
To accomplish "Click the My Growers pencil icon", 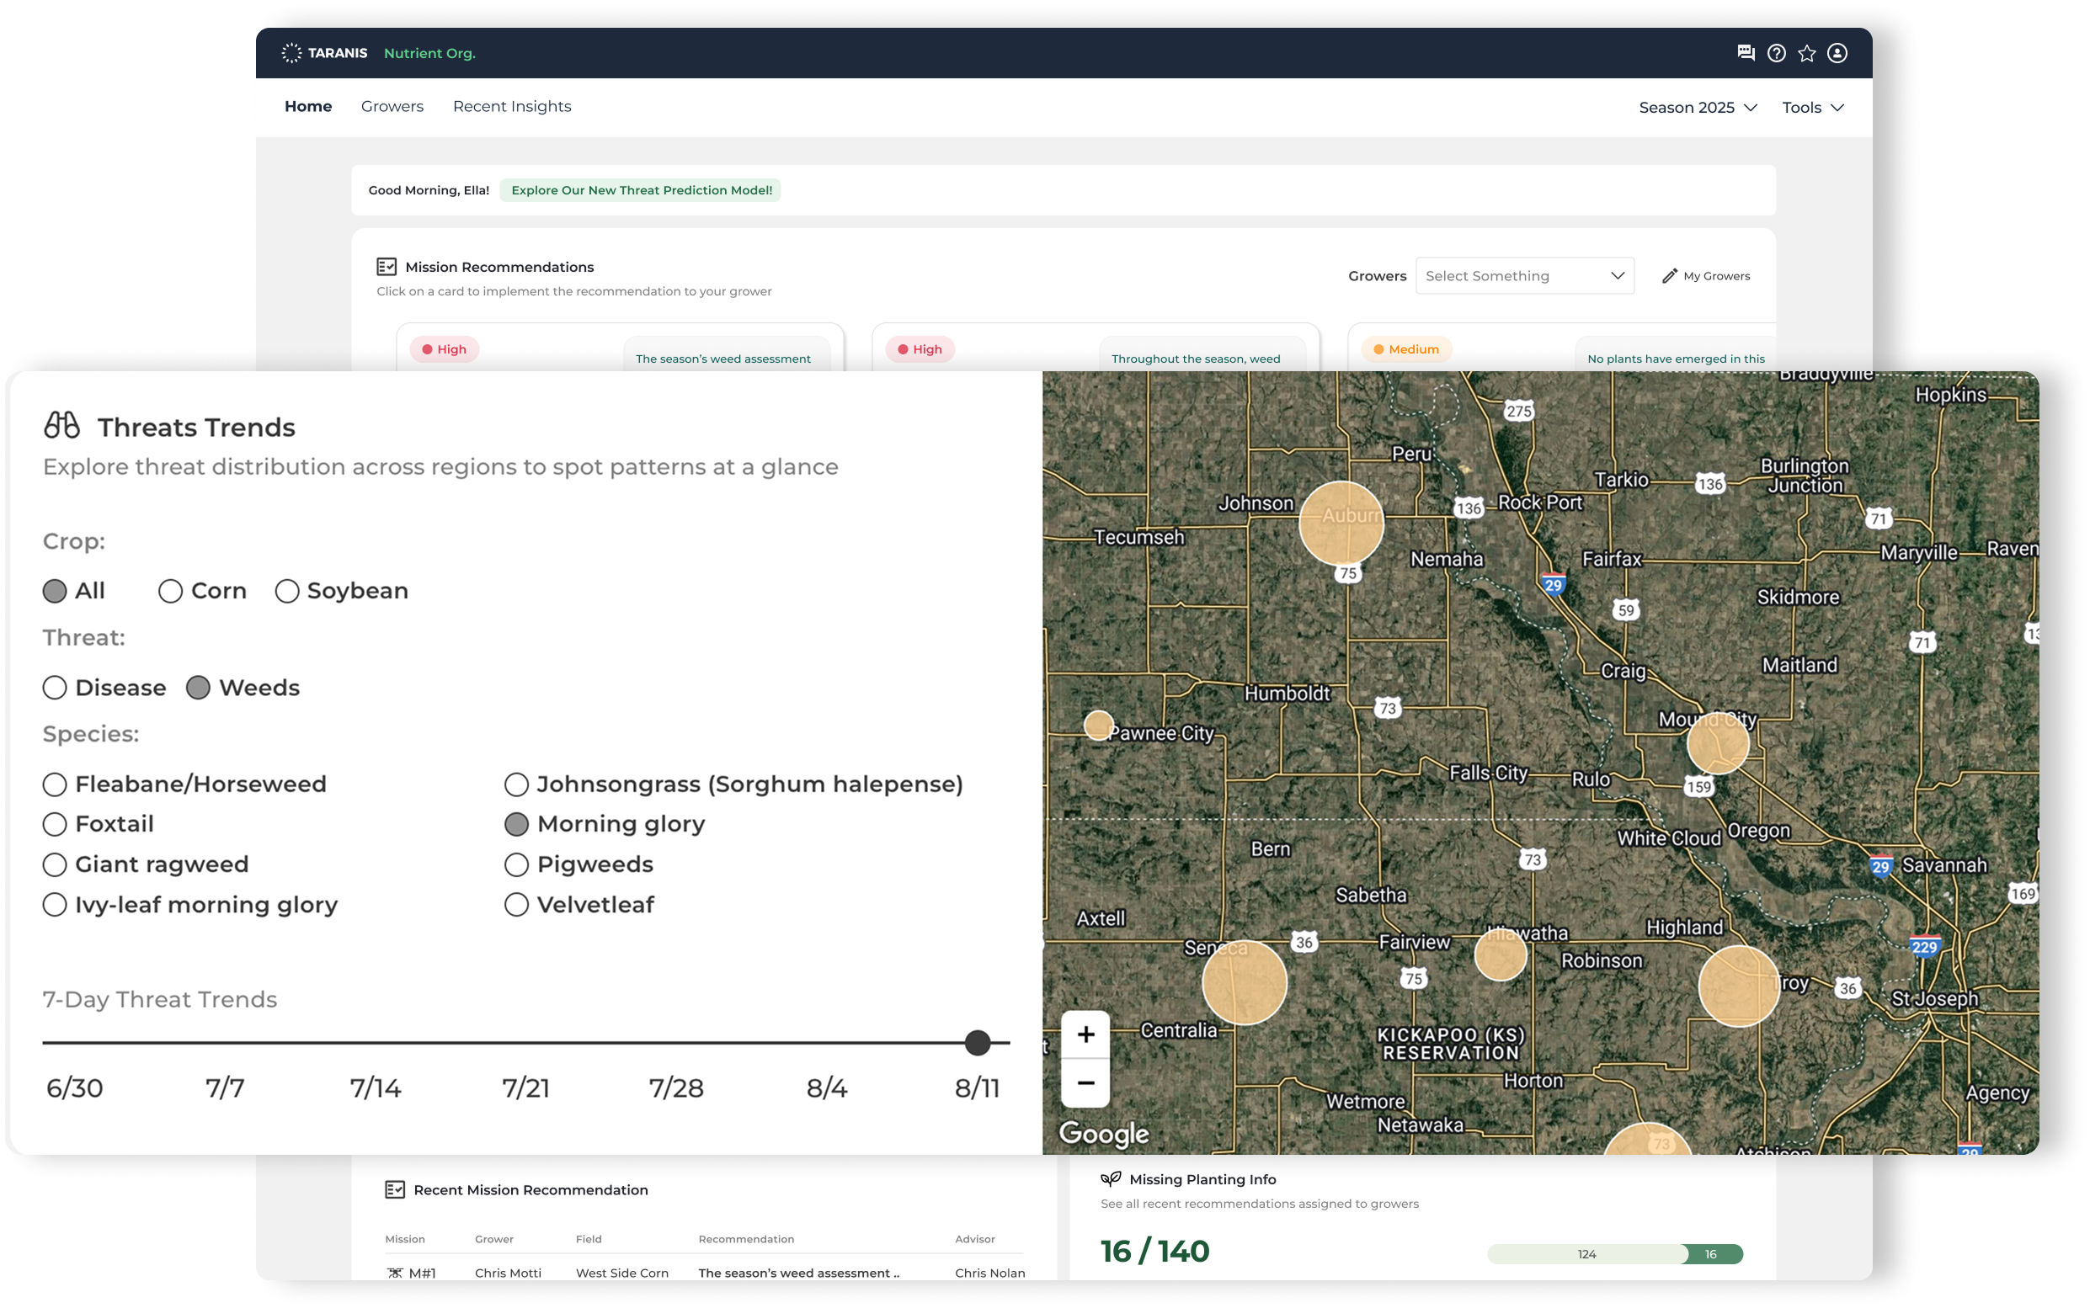I will click(1670, 276).
